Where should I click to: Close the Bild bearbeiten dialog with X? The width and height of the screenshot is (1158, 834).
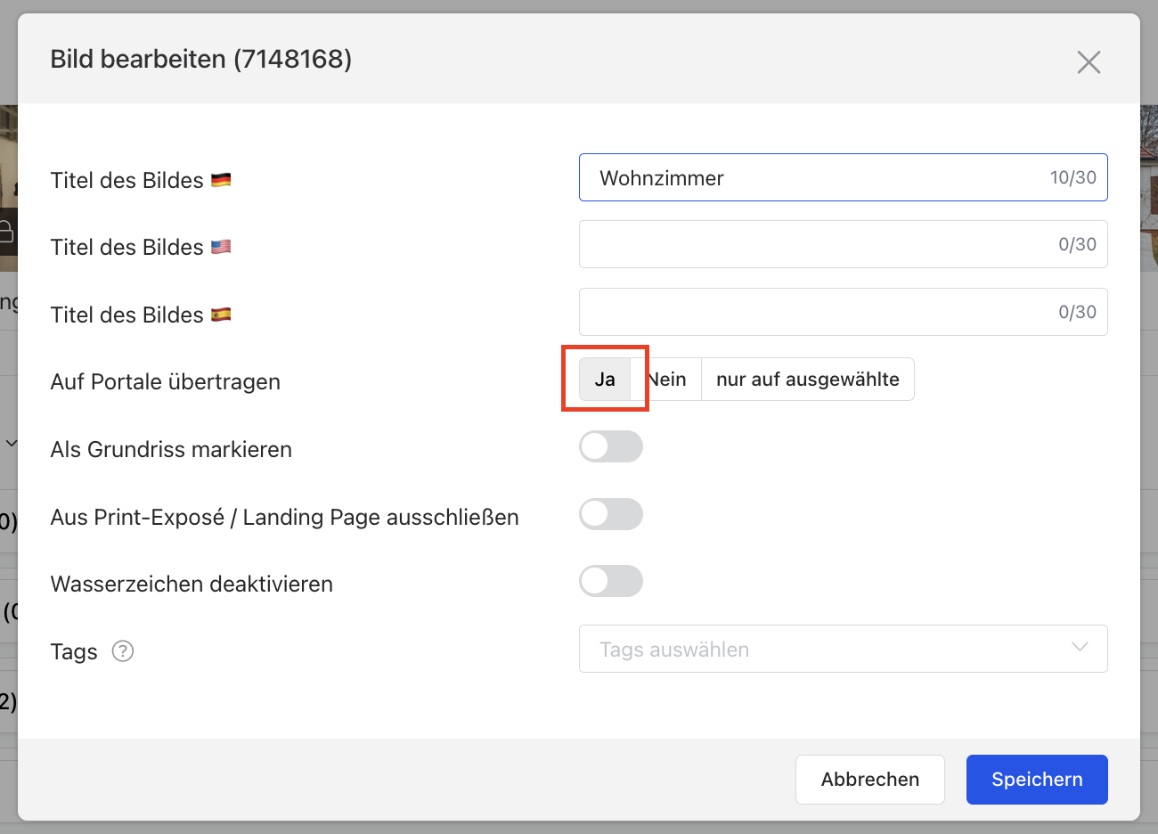point(1089,62)
